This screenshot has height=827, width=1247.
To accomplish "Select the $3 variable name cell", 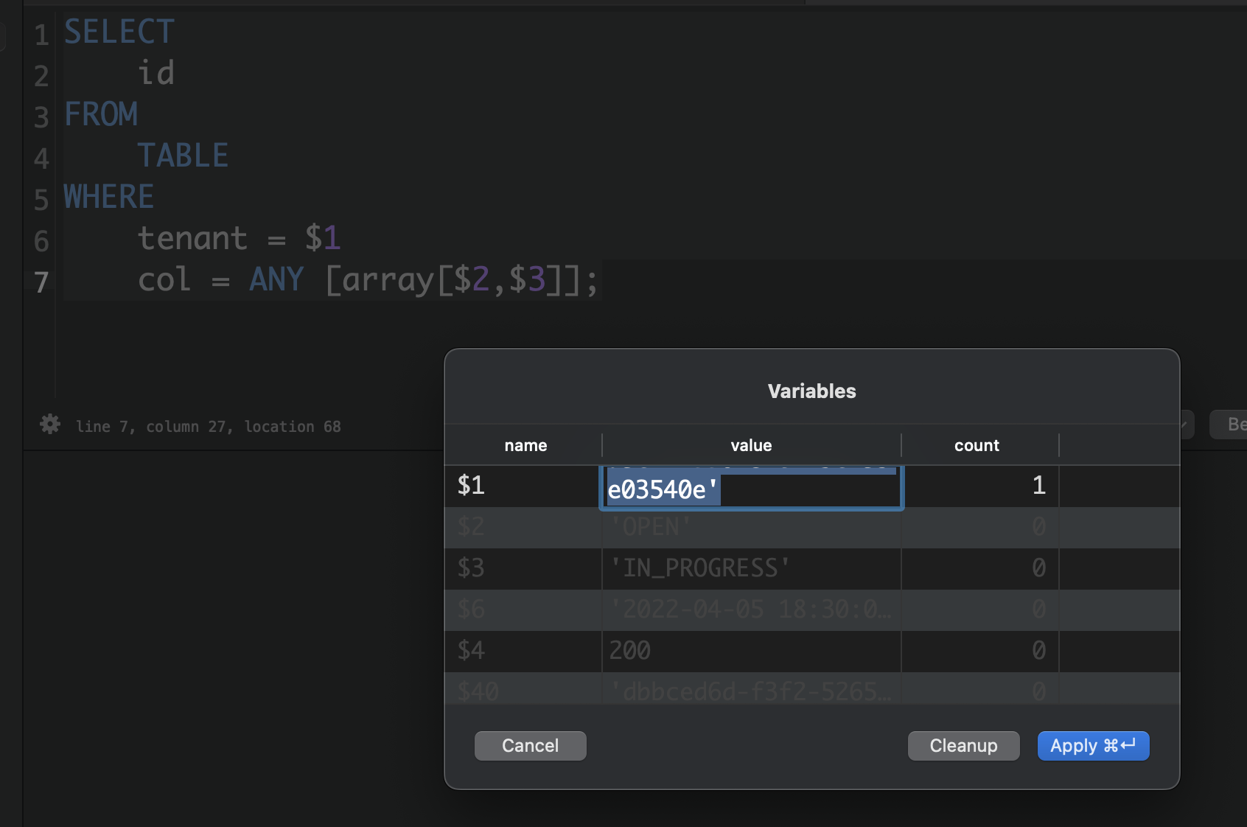I will [523, 568].
